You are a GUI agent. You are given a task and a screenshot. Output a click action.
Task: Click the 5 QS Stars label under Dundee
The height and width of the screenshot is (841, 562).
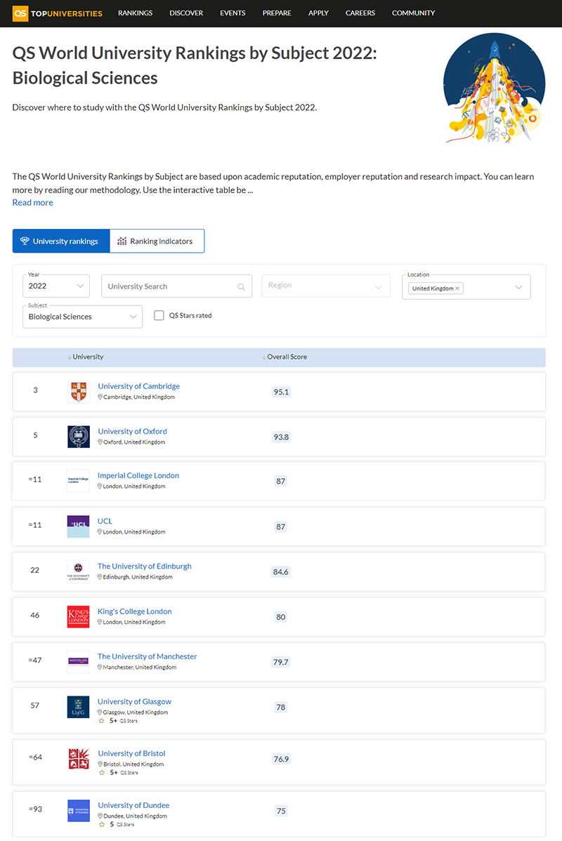click(x=122, y=824)
